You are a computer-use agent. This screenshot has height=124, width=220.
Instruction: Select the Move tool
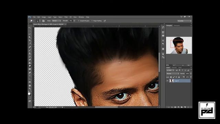(30, 28)
